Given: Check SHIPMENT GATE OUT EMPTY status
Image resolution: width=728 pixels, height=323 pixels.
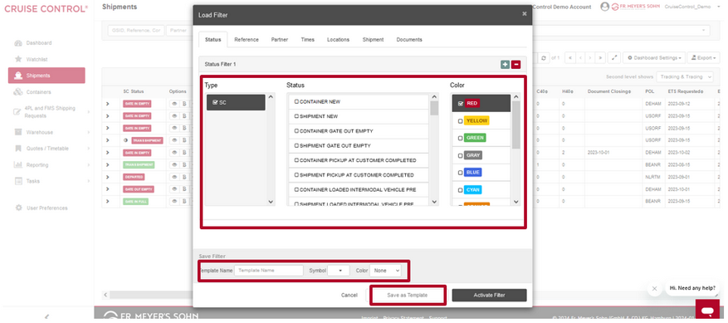Looking at the screenshot, I should pos(296,145).
